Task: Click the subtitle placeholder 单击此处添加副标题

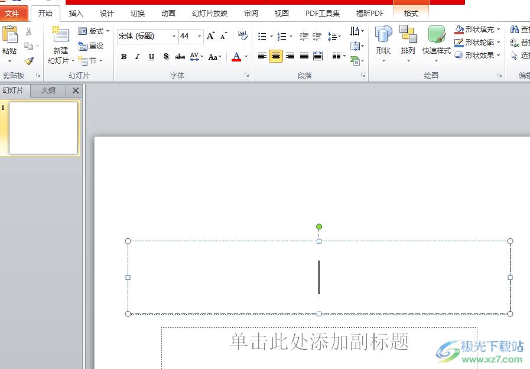Action: 320,342
